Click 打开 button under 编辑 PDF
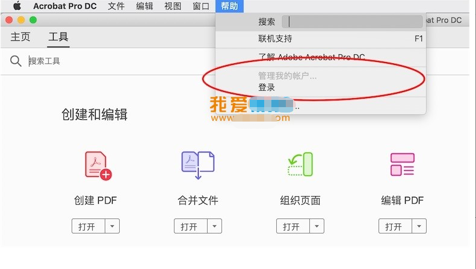The width and height of the screenshot is (476, 269). coord(395,226)
